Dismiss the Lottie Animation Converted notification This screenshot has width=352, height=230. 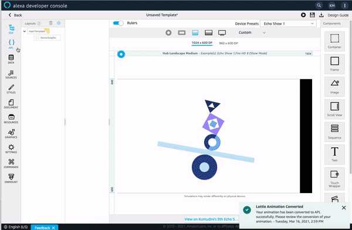(344, 208)
